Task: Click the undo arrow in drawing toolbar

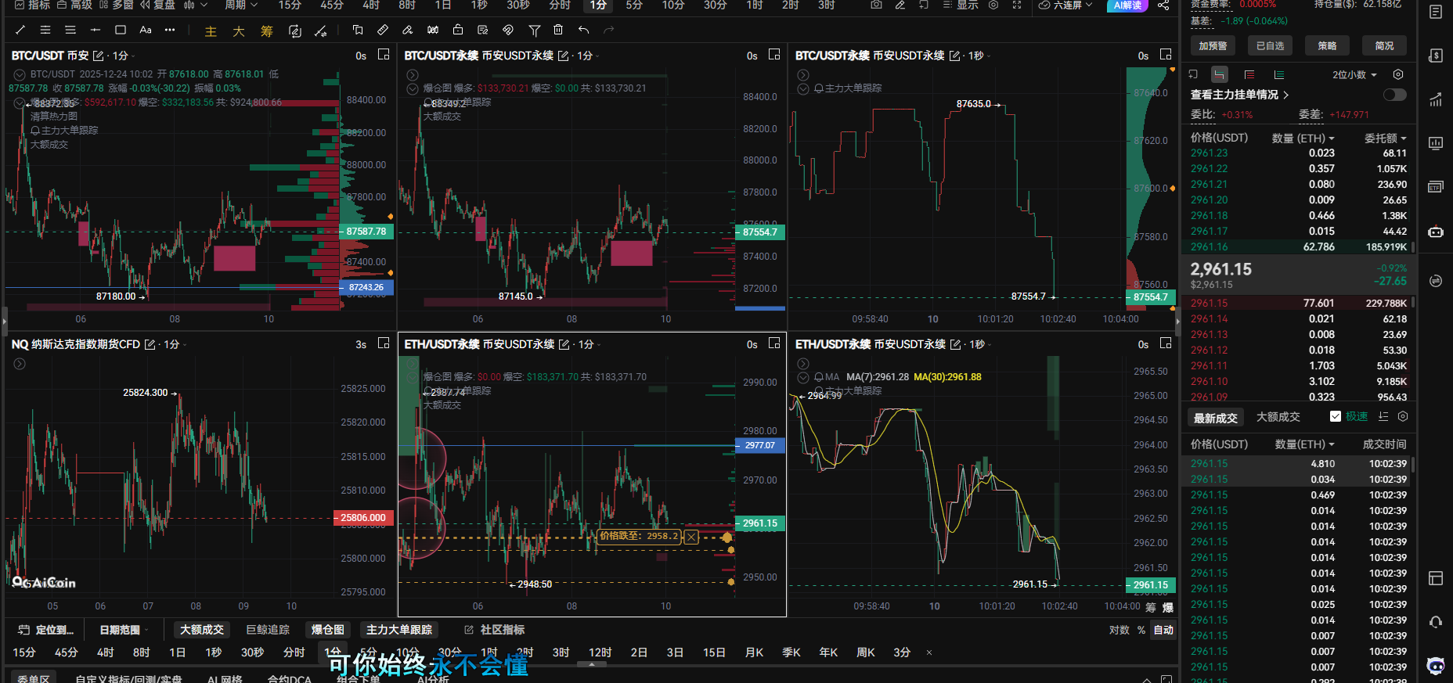Action: click(x=583, y=31)
